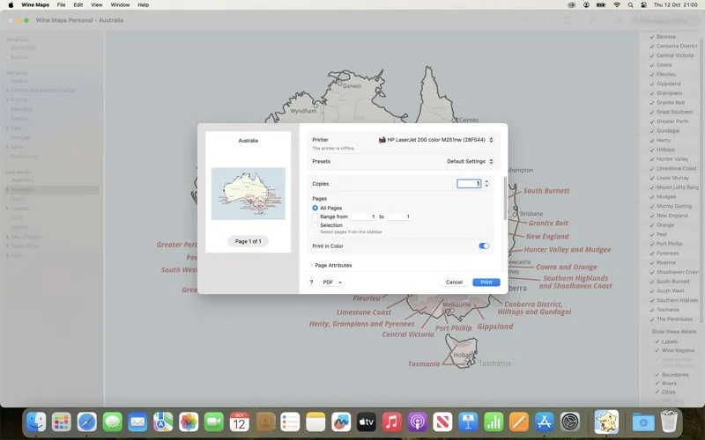Click the Range from start page field
Viewport: 705px width, 440px height.
tap(365, 216)
